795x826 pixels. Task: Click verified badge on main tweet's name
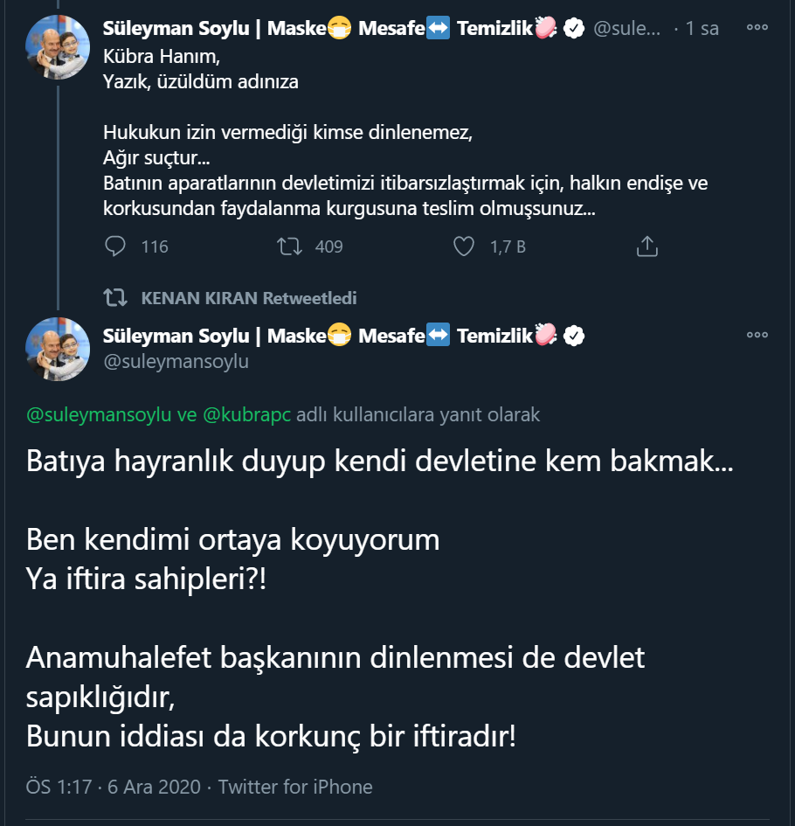574,336
